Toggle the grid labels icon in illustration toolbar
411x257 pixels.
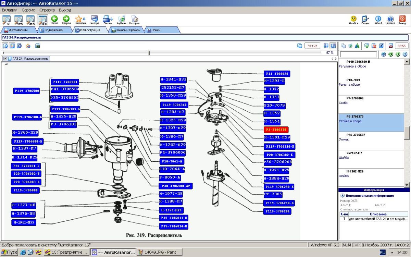[x=12, y=46]
